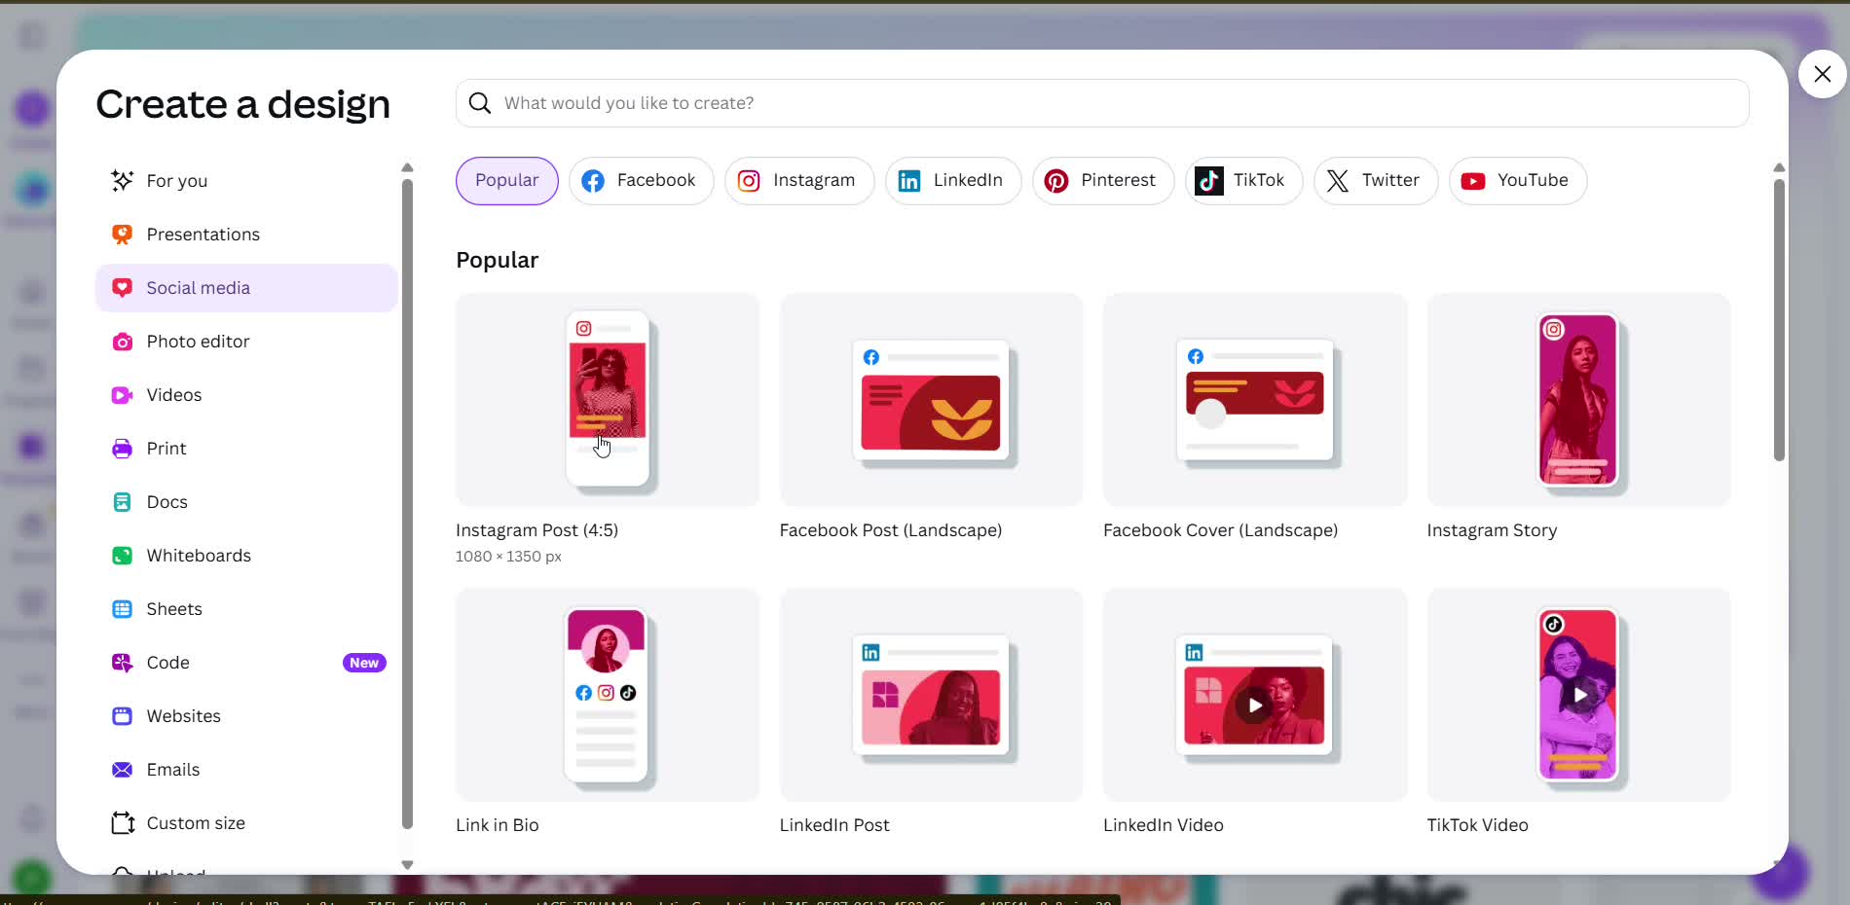Screen dimensions: 1850x905
Task: Choose the Instagram Post (4:5) thumbnail
Action: tap(608, 399)
